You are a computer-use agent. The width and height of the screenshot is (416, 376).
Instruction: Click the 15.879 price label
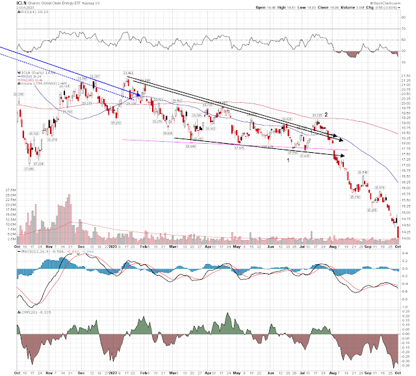point(380,188)
